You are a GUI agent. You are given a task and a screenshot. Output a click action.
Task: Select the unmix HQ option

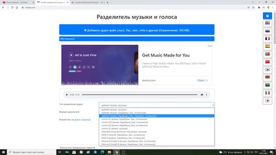click(x=157, y=122)
